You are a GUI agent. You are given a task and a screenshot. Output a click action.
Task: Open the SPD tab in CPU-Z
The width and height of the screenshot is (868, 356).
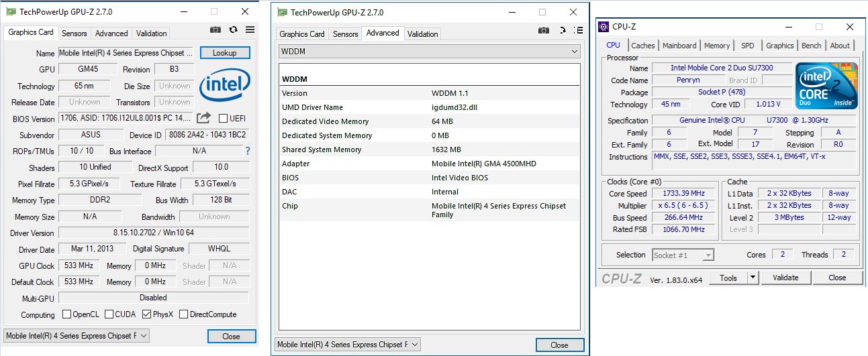tap(747, 46)
